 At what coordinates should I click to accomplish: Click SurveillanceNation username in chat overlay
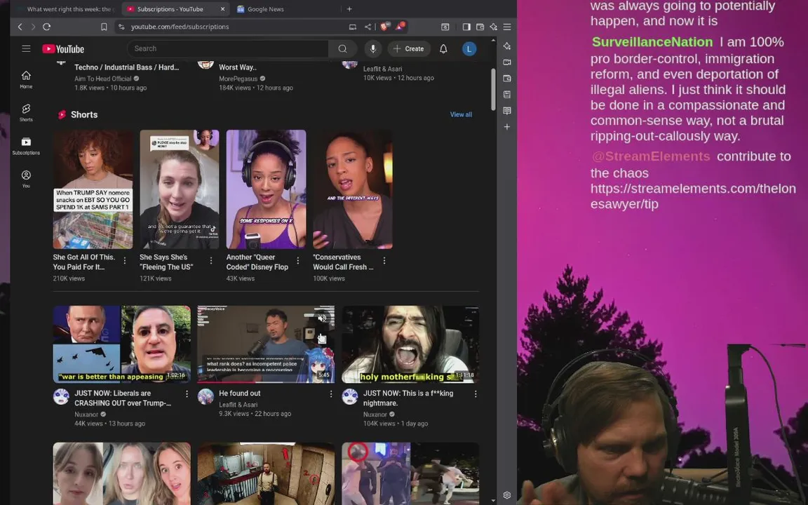tap(652, 42)
